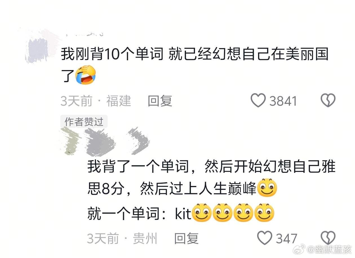
Task: Tap the smiley emoji after 人生巅峰
Action: 267,188
